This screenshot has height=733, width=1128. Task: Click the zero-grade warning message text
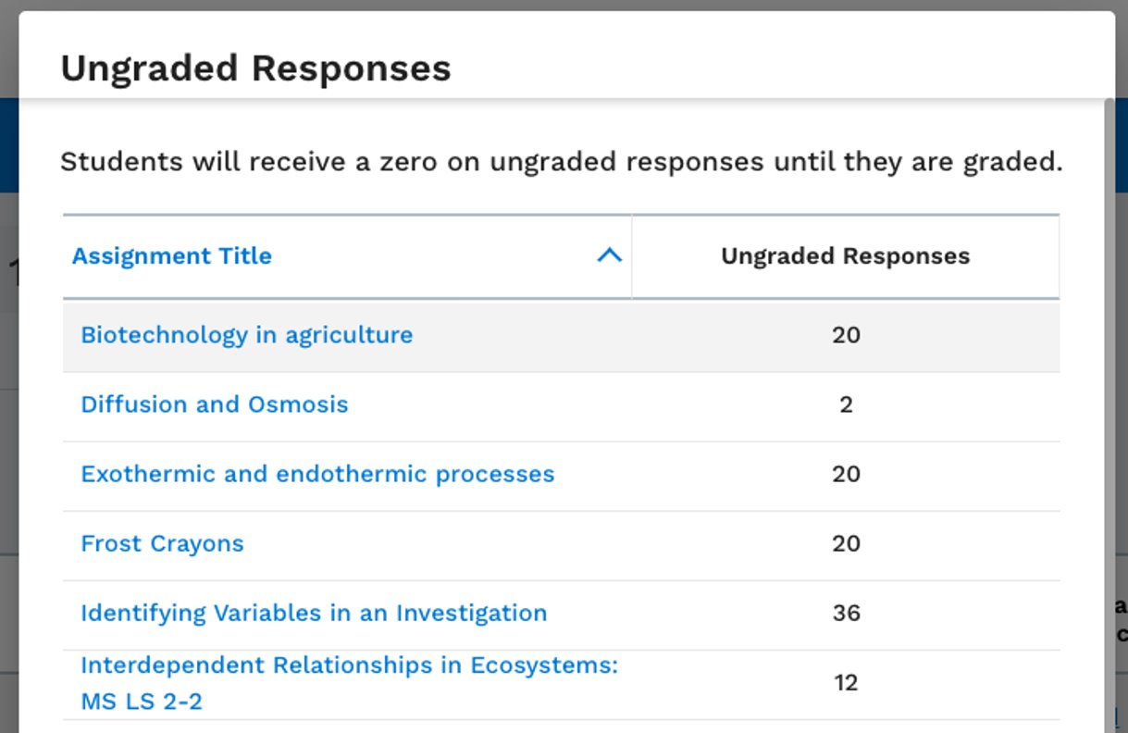click(562, 161)
